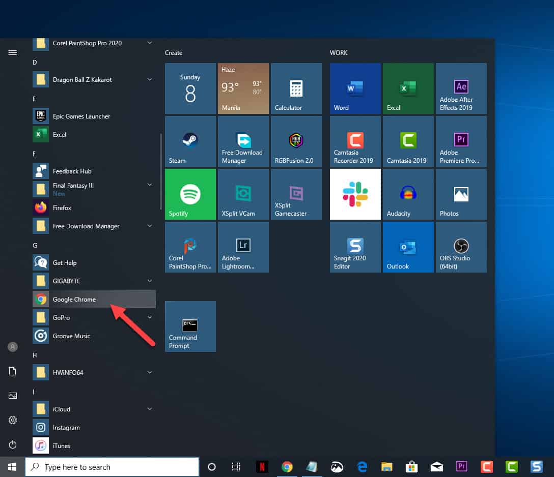Viewport: 554px width, 477px height.
Task: Launch Netflix from taskbar
Action: point(262,467)
